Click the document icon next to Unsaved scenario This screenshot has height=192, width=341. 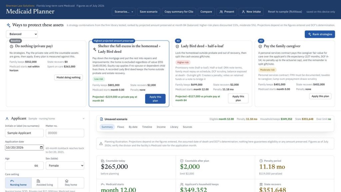click(x=101, y=119)
